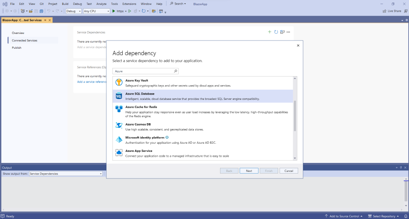
Task: Open Add to Source Control dropdown
Action: click(344, 216)
